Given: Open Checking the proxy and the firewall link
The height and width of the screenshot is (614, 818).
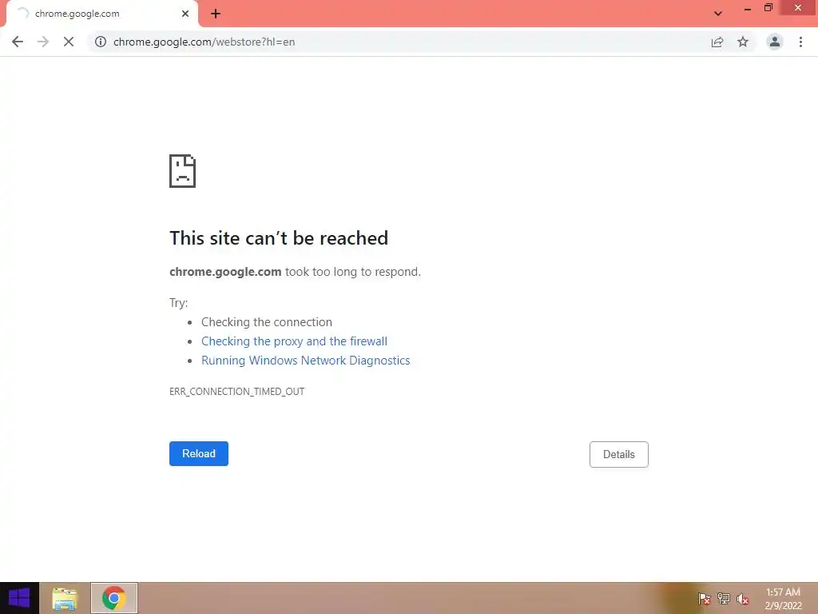Looking at the screenshot, I should point(294,341).
